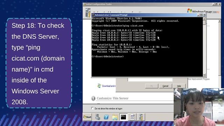The height and width of the screenshot is (126, 224).
Task: Select the Command Prompt taskbar button
Action: [124, 117]
